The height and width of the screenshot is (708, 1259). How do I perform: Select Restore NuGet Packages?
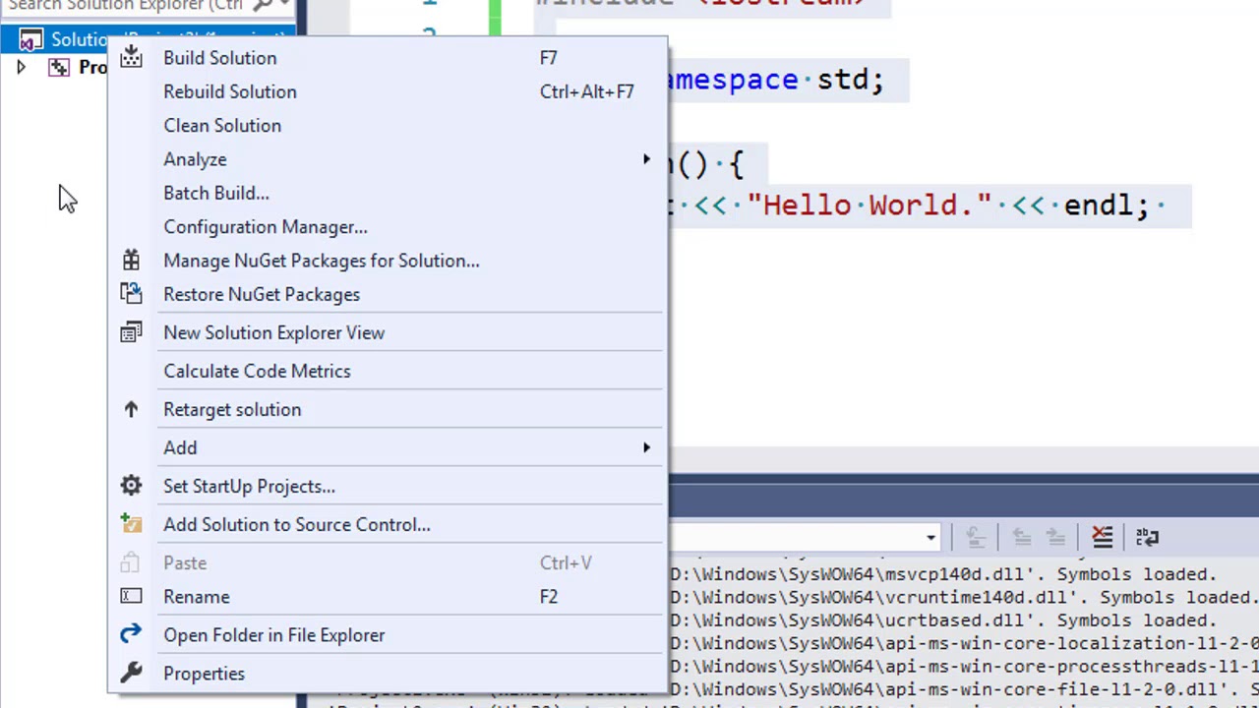click(388, 294)
